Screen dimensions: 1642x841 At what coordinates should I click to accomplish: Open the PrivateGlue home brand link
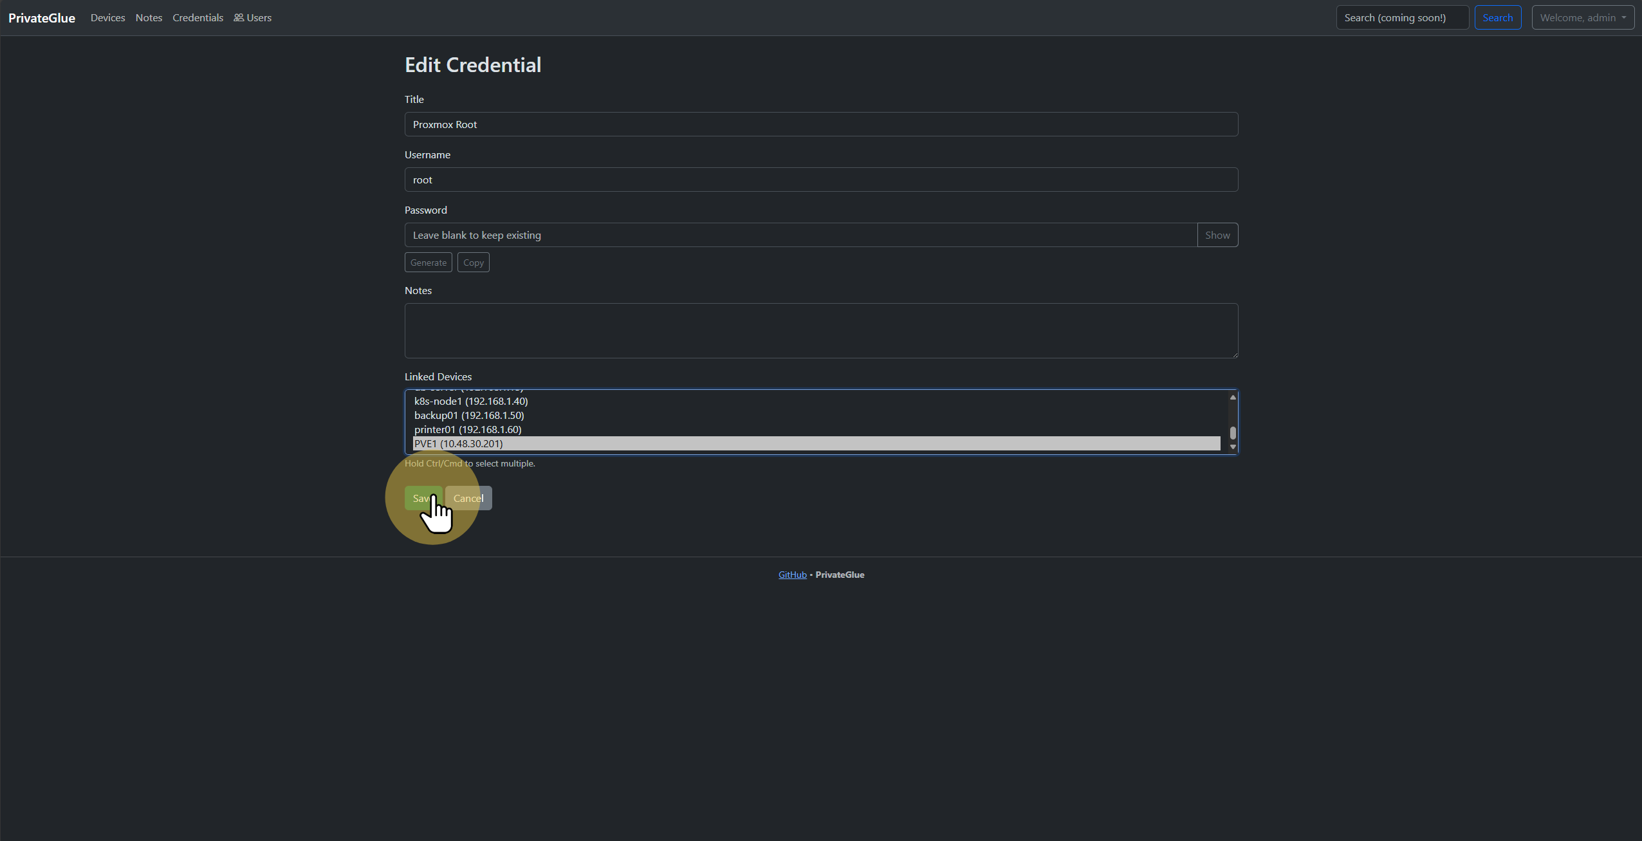pyautogui.click(x=42, y=18)
